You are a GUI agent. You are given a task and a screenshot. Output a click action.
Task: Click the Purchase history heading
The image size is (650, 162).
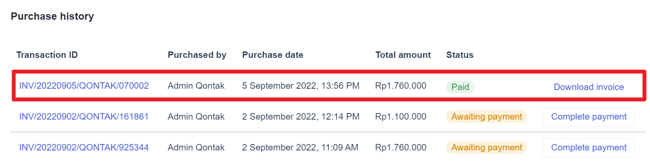[52, 17]
